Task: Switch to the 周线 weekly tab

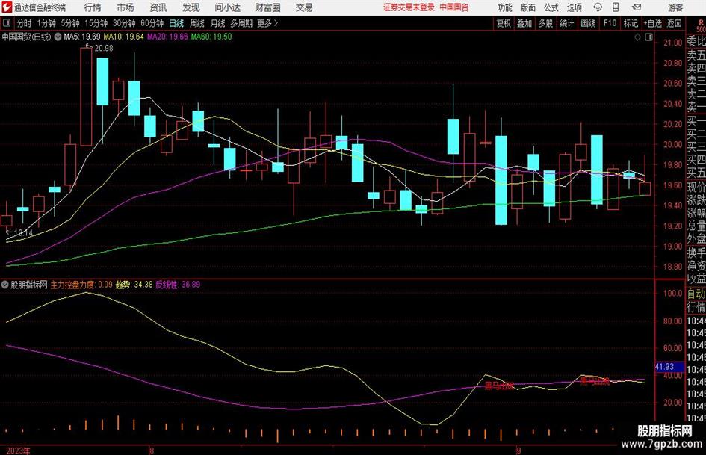Action: tap(197, 23)
